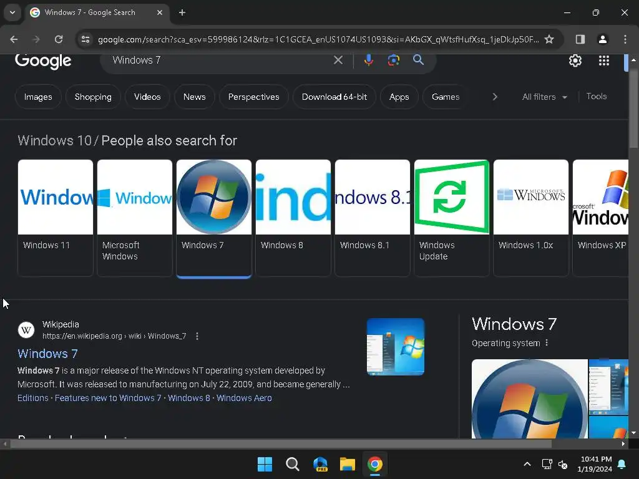This screenshot has width=639, height=479.
Task: Open the Chrome profile menu
Action: pos(602,39)
